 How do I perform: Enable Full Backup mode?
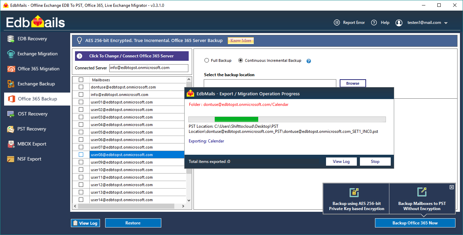207,60
